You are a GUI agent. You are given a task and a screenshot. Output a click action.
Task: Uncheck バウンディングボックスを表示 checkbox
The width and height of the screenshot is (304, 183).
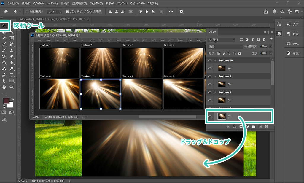click(67, 12)
